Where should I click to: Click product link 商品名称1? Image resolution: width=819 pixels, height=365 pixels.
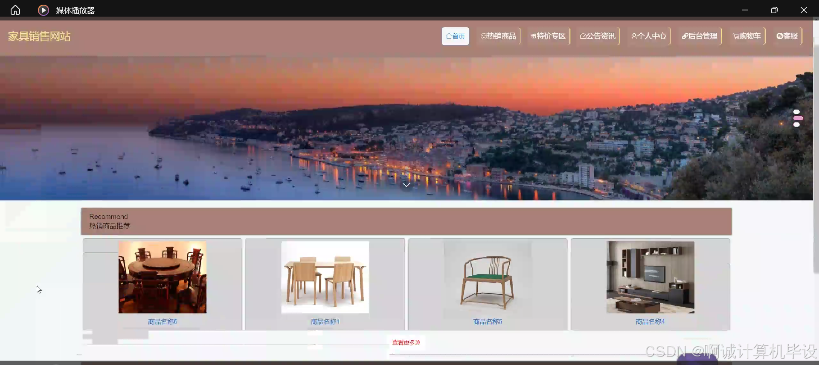(x=325, y=322)
